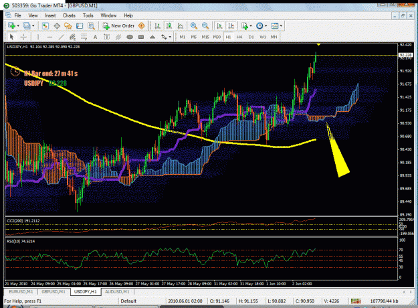The width and height of the screenshot is (418, 308).
Task: Select the triangle drawing tool
Action: pyautogui.click(x=152, y=37)
